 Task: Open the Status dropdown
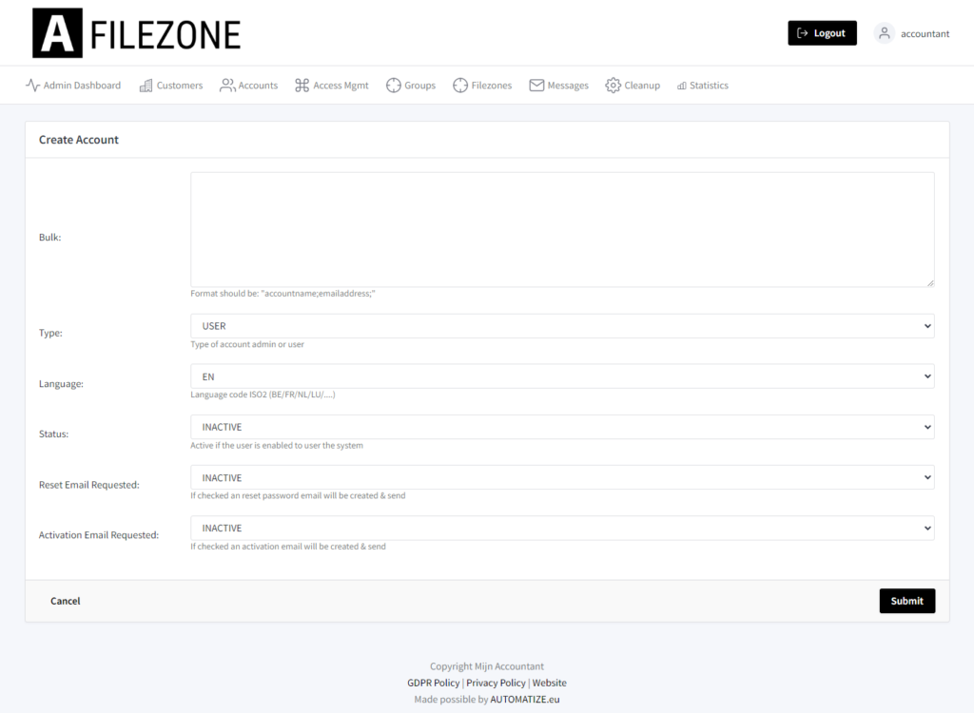(x=562, y=427)
